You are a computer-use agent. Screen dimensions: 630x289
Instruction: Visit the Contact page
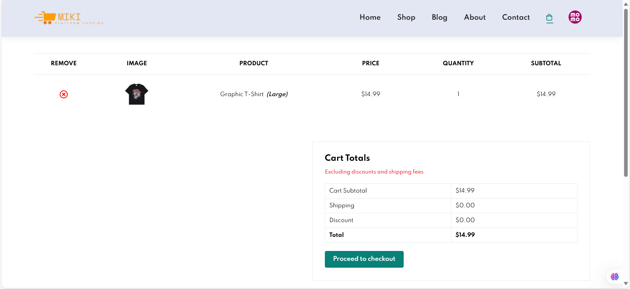tap(516, 17)
